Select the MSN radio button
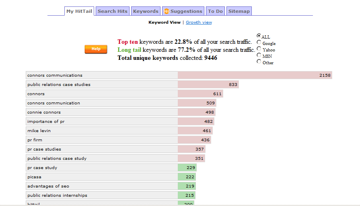Image resolution: width=360 pixels, height=206 pixels. point(259,55)
